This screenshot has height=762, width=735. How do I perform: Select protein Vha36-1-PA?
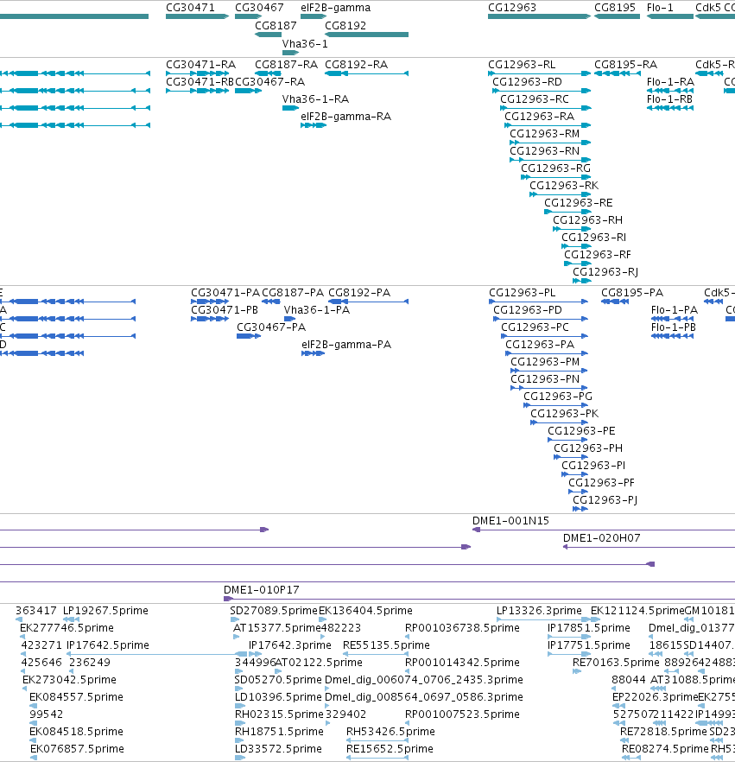tap(317, 310)
